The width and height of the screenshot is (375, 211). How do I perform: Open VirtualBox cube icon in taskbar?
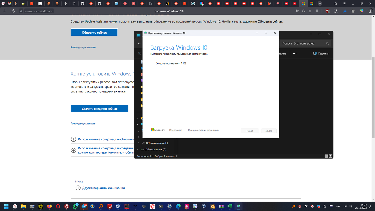204,206
